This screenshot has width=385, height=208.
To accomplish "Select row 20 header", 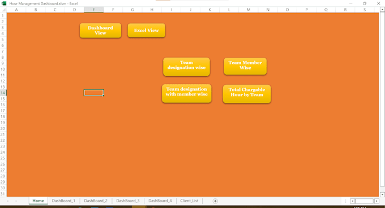I will click(x=3, y=128).
